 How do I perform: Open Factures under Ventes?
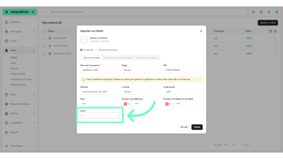pyautogui.click(x=15, y=68)
